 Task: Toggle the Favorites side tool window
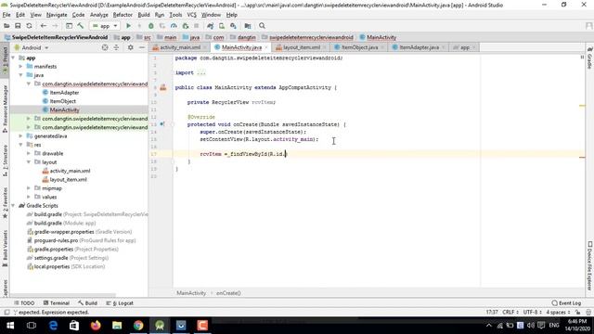(5, 204)
